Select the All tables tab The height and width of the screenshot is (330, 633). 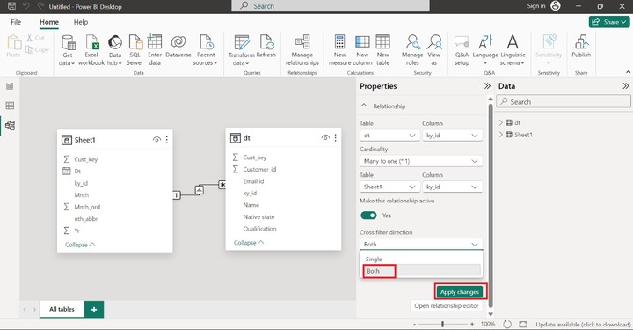point(62,309)
